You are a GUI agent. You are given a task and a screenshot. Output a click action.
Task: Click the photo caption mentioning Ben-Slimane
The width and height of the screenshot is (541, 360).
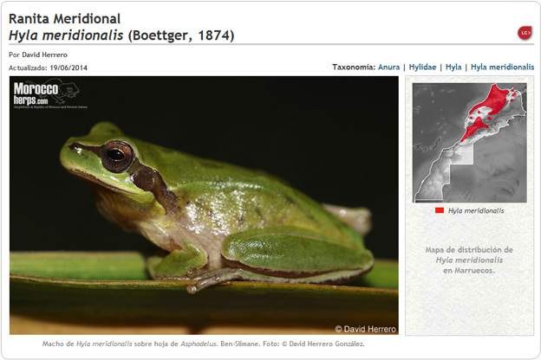(x=203, y=344)
